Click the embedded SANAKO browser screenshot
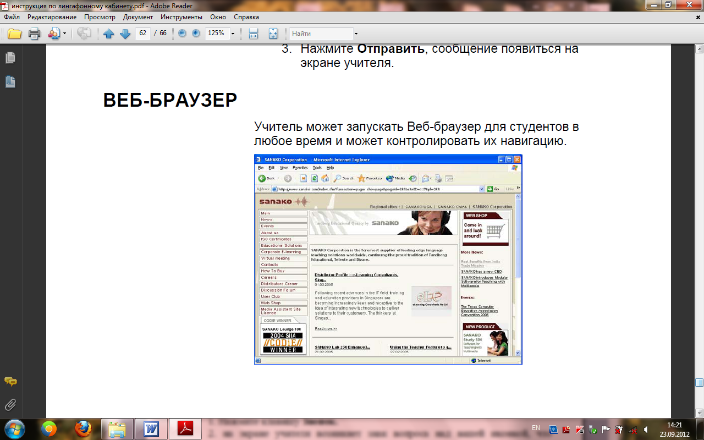704x440 pixels. [388, 259]
